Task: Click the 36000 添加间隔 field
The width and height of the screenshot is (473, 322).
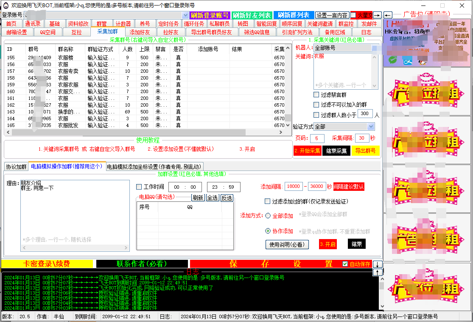Action: [x=317, y=187]
